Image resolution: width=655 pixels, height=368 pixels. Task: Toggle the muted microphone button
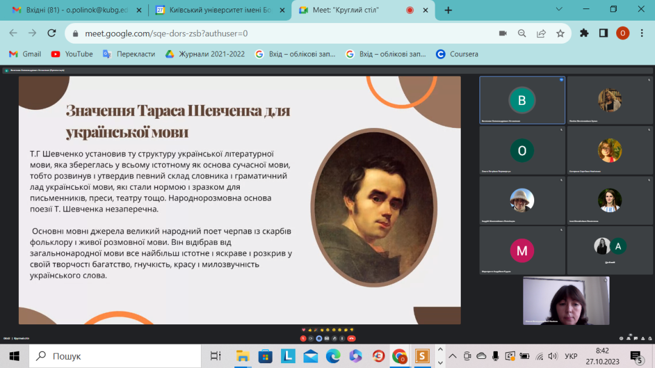point(303,338)
